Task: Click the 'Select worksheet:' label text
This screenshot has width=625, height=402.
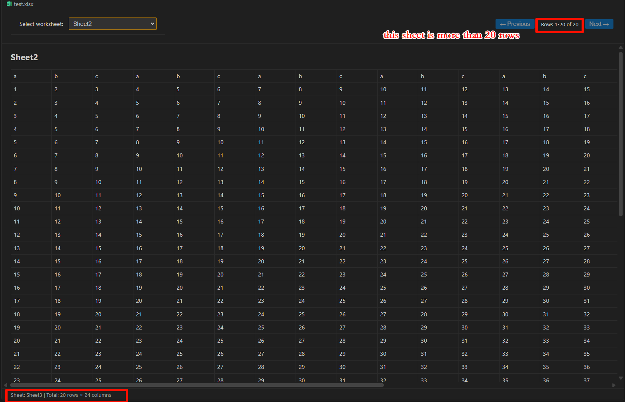Action: (x=41, y=24)
